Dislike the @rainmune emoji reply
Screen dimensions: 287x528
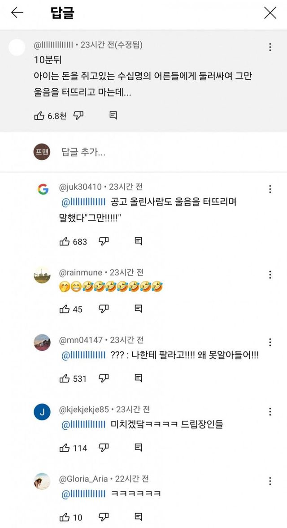pos(104,309)
